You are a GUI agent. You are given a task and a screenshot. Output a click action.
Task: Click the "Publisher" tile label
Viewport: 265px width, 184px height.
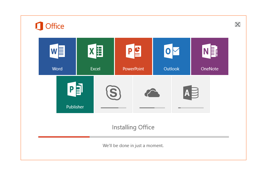(x=75, y=107)
